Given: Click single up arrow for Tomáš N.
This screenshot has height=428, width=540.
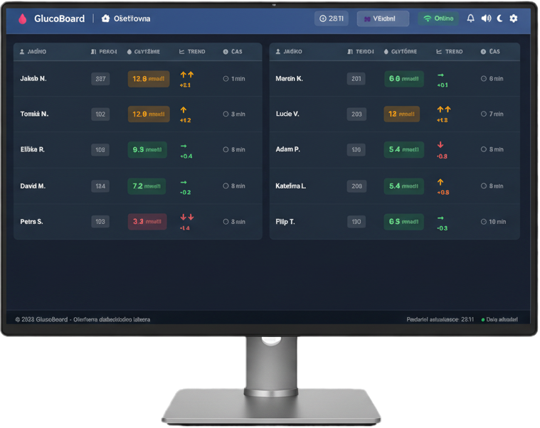Looking at the screenshot, I should 184,109.
